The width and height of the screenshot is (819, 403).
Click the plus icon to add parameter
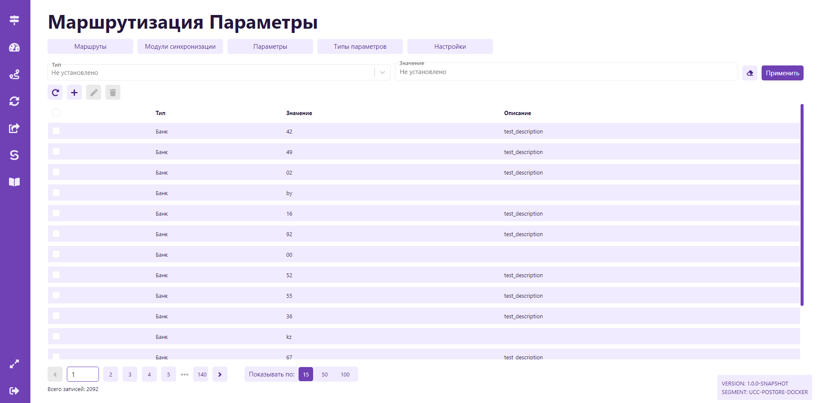pos(74,92)
